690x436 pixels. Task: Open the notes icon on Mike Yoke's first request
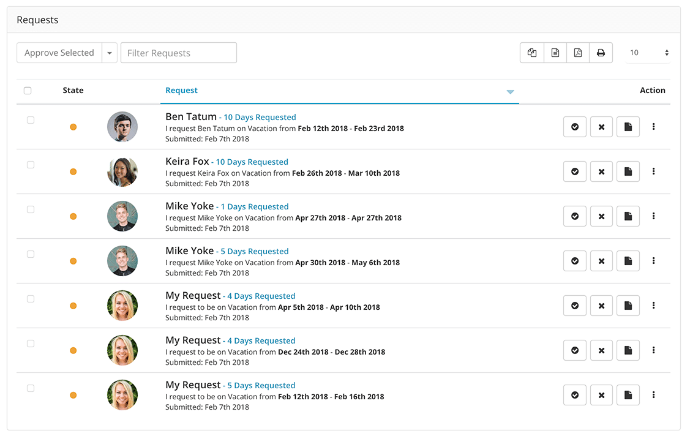pos(628,216)
